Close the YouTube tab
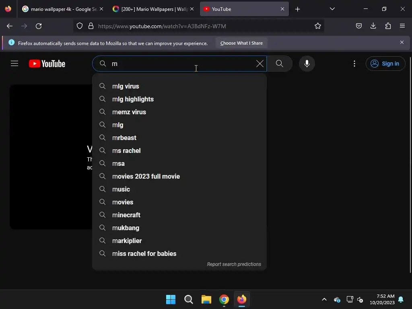This screenshot has height=309, width=412. click(282, 9)
